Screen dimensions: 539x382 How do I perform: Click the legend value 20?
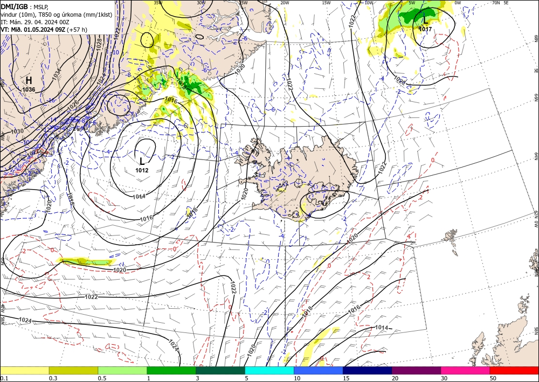395,378
